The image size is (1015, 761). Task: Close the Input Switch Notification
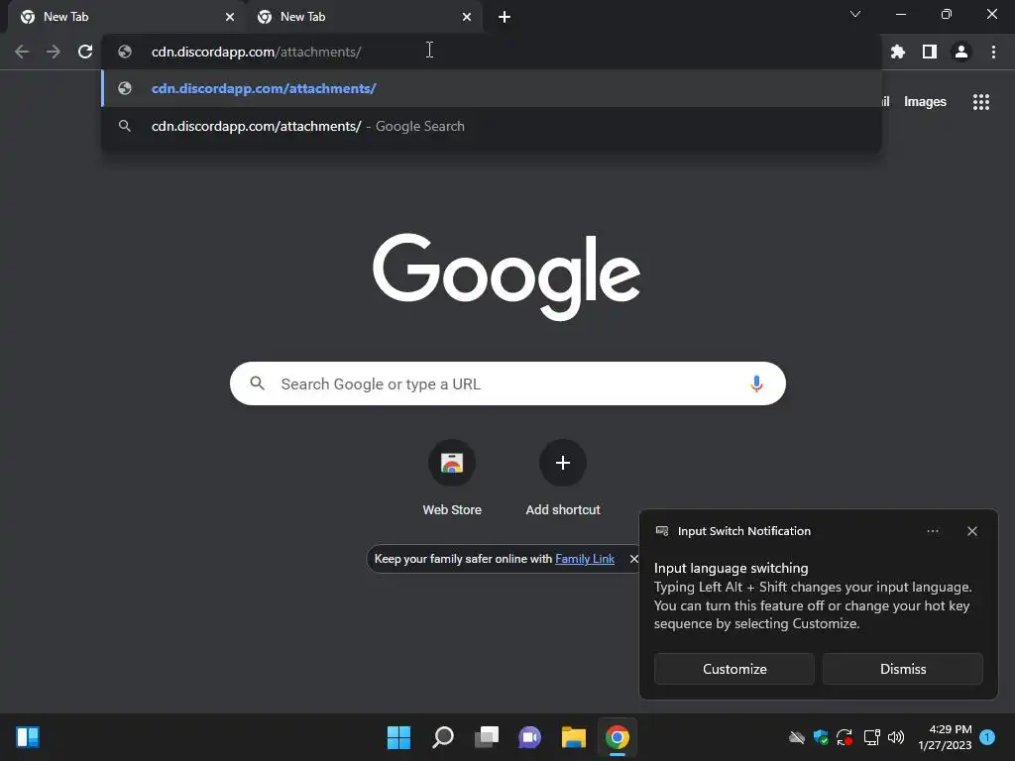tap(971, 531)
